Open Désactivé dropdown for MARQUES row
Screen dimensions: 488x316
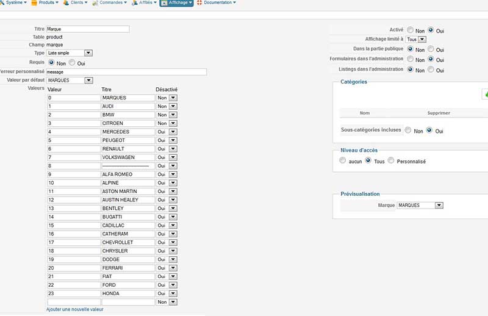167,98
